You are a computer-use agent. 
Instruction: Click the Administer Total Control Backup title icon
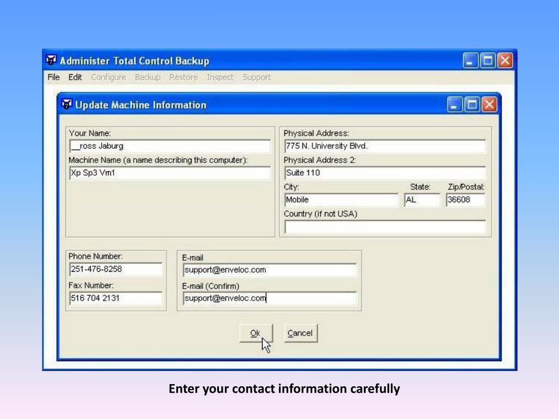tap(51, 60)
